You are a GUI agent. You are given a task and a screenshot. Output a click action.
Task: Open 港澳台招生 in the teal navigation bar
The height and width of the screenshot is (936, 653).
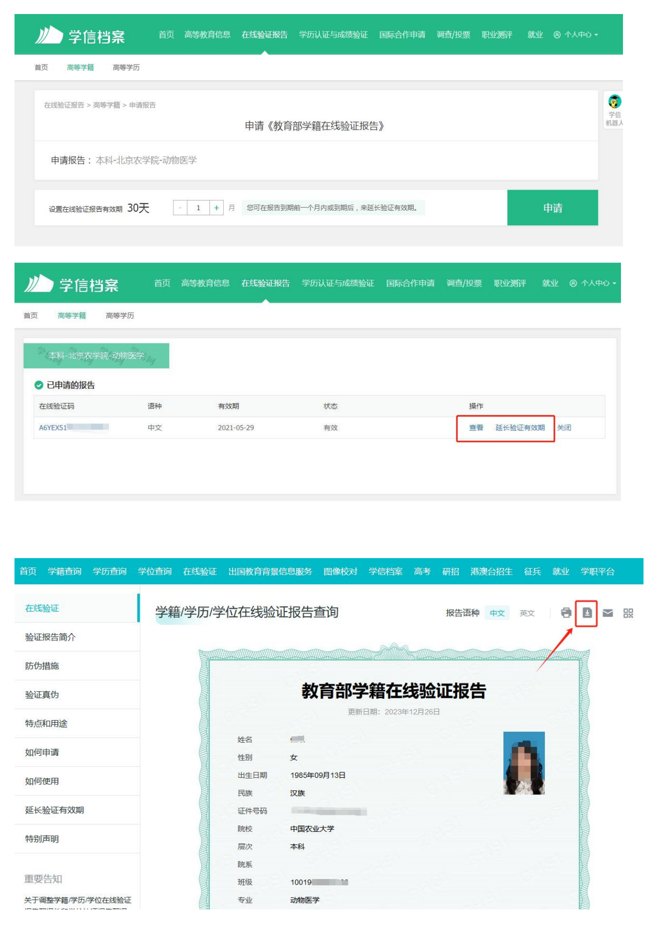(491, 571)
